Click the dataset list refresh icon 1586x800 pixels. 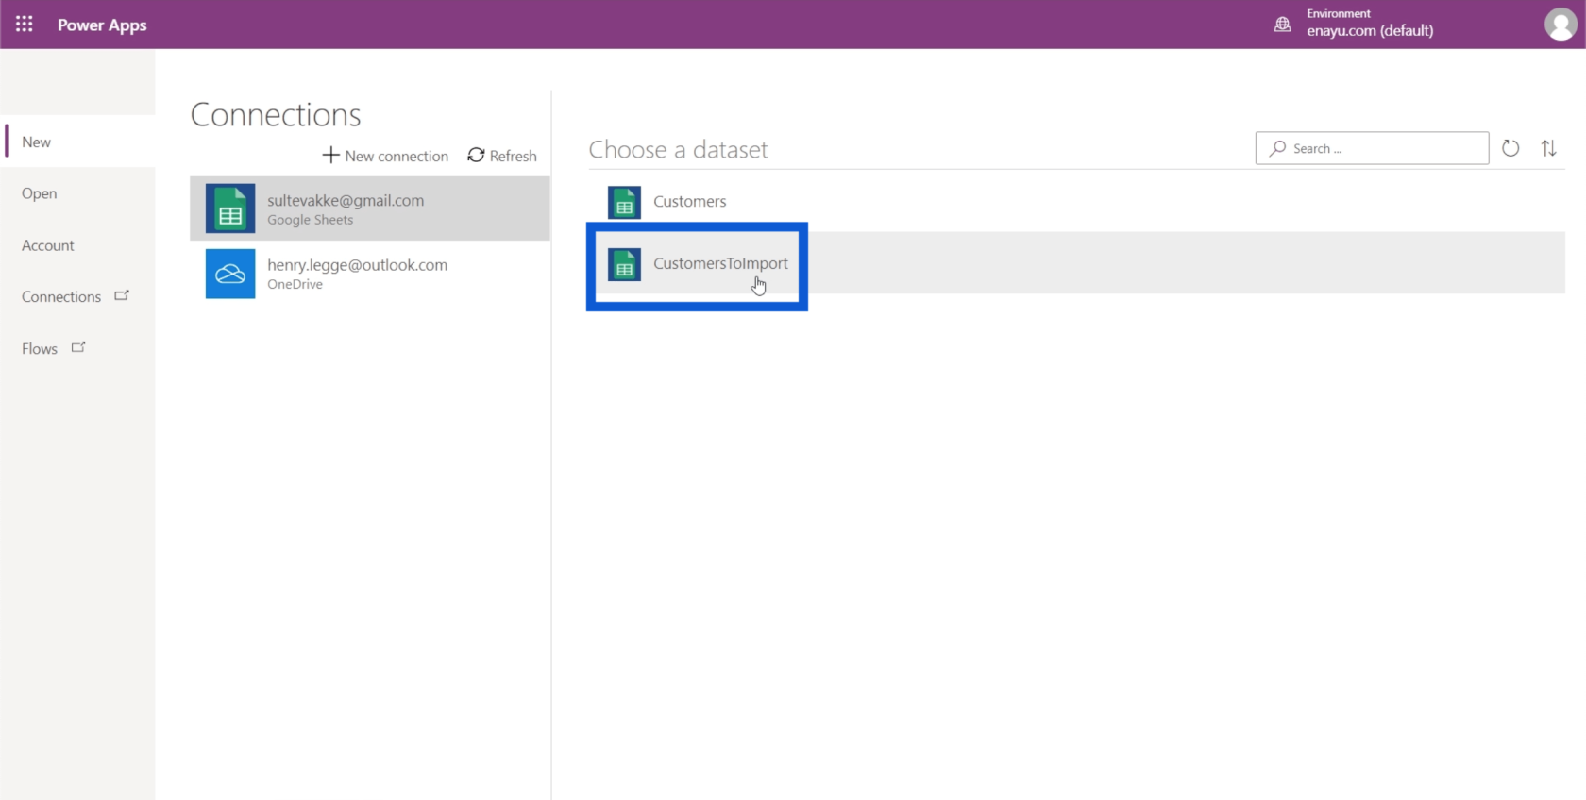pos(1510,148)
